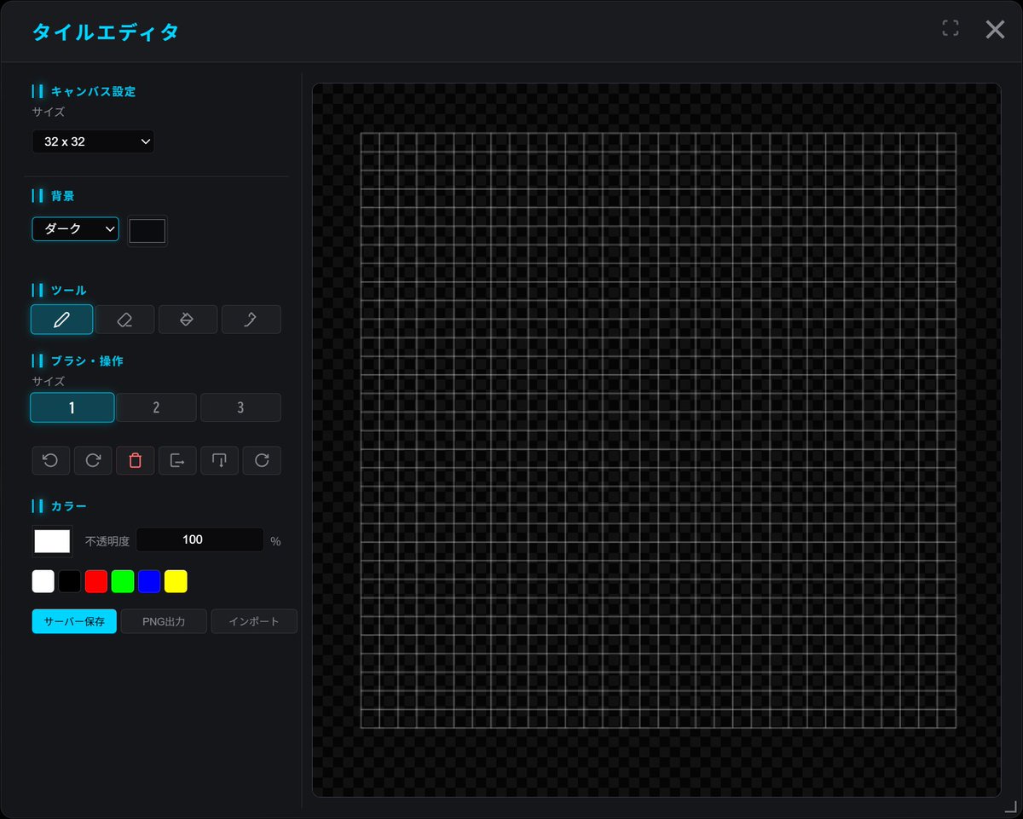Select the pencil drawing tool
This screenshot has height=819, width=1023.
point(61,320)
